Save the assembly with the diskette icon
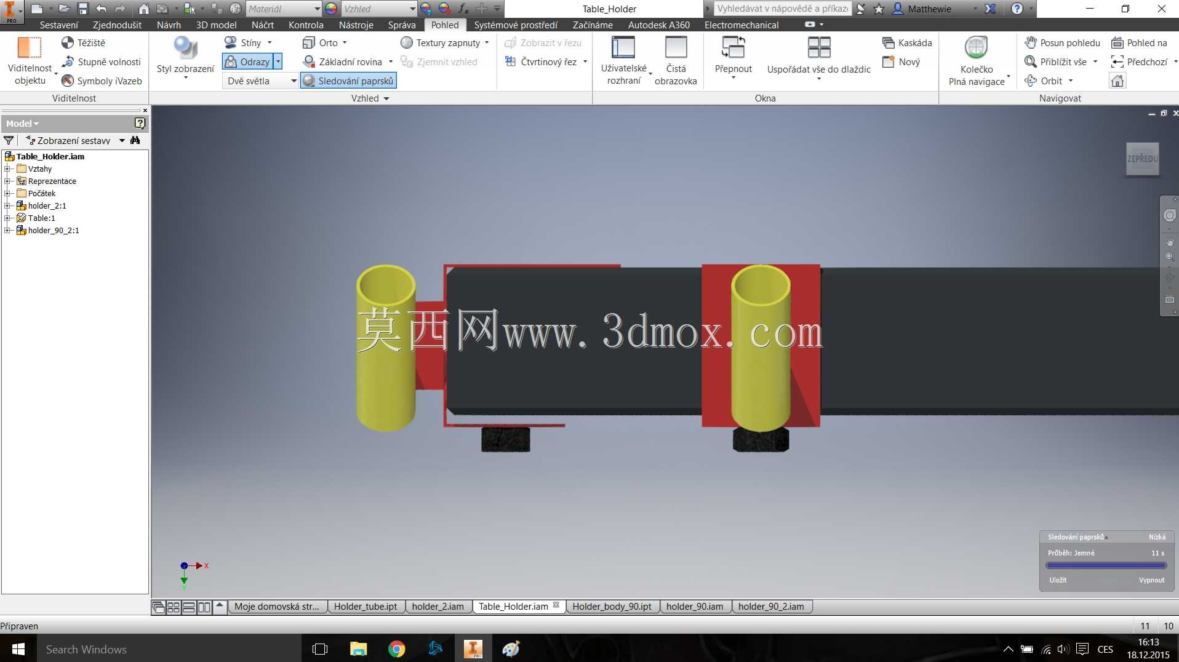Image resolution: width=1179 pixels, height=662 pixels. (x=83, y=9)
